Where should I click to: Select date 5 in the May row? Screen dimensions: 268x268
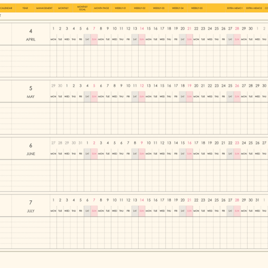click(x=94, y=86)
